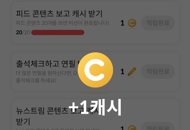Screen dimensions: 190x130
Task: Open the 피드 콘텐츠 보고 캐시 받기 title
Action: coord(59,14)
